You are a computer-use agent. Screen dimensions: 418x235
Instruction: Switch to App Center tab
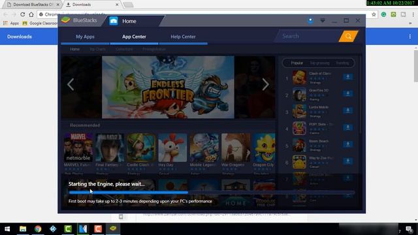[134, 37]
